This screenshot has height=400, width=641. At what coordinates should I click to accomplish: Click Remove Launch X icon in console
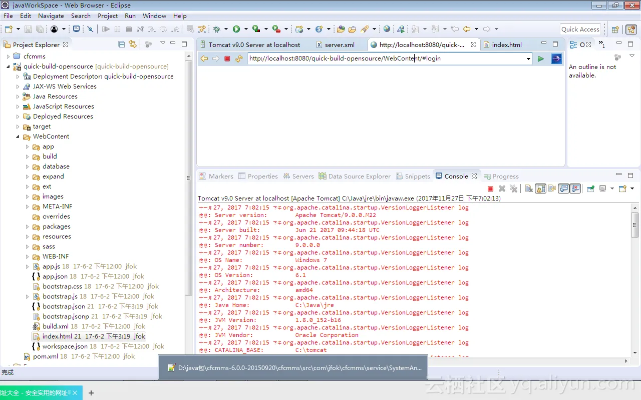click(x=502, y=188)
